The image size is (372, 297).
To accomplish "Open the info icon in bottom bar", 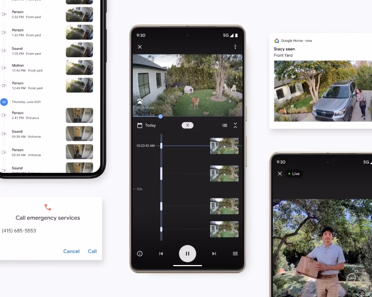I will point(139,254).
